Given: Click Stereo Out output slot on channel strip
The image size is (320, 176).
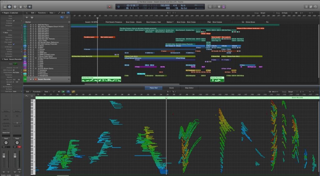Looking at the screenshot, I should pyautogui.click(x=6, y=133).
